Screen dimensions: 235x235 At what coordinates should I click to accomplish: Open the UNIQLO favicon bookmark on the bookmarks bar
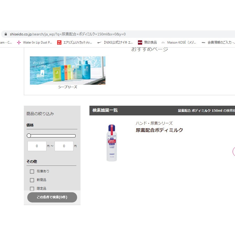(x=59, y=42)
